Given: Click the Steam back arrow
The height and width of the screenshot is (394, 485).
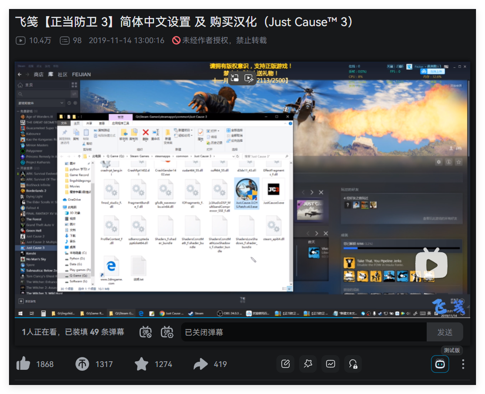Looking at the screenshot, I should pos(20,74).
